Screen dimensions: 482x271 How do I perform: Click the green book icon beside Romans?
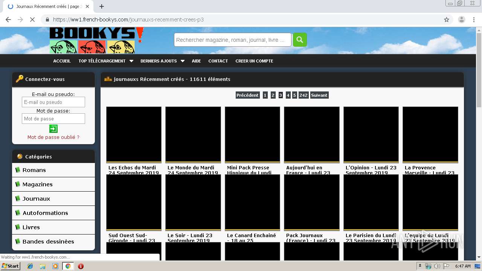pos(17,170)
